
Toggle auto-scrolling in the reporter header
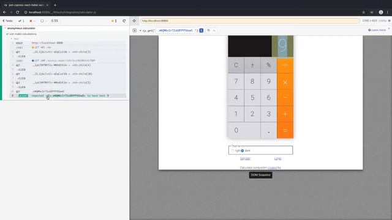point(114,21)
